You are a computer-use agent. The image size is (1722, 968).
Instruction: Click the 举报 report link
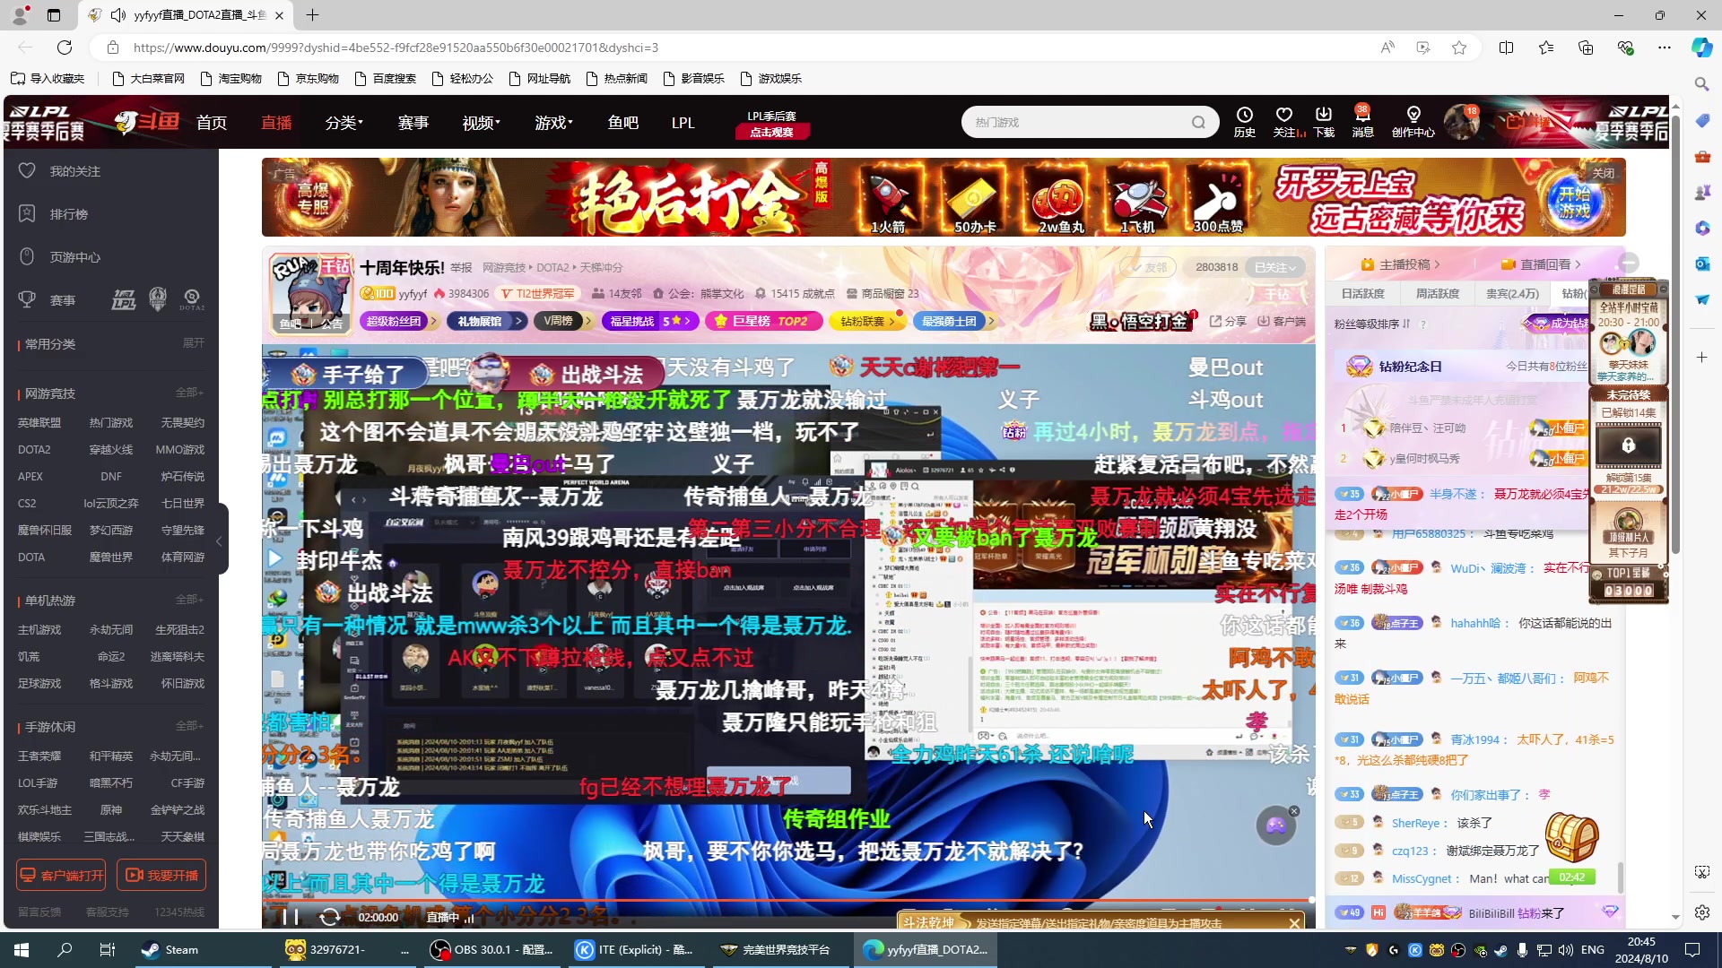pos(461,267)
